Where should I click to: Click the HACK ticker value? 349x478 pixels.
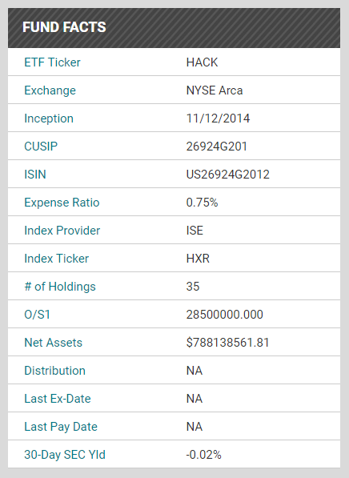pyautogui.click(x=202, y=62)
